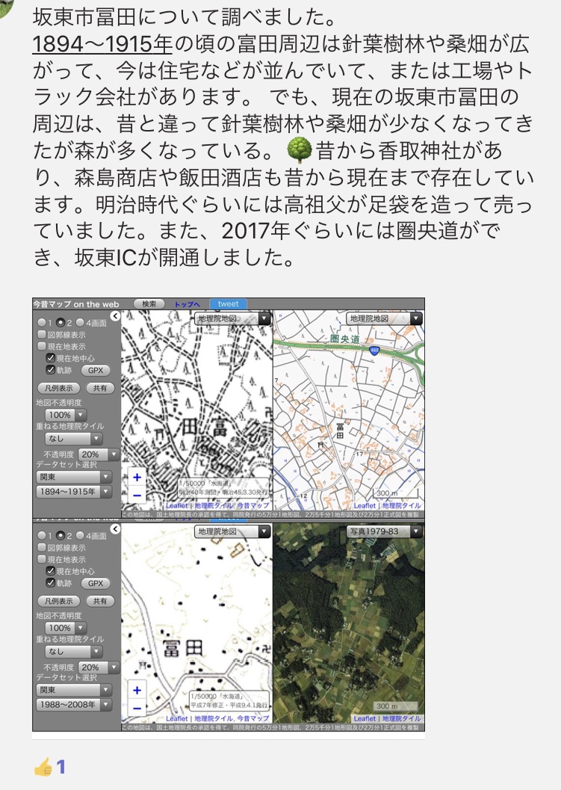
Task: Enable 現在地表示 checkbox in 1988~2008年 panel
Action: point(43,559)
